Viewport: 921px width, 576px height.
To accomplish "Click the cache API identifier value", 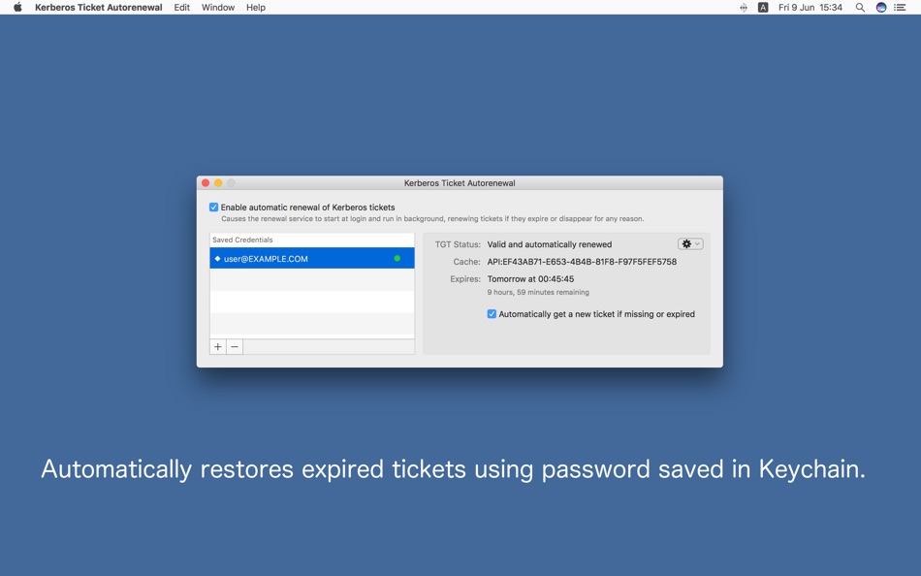I will (x=582, y=262).
